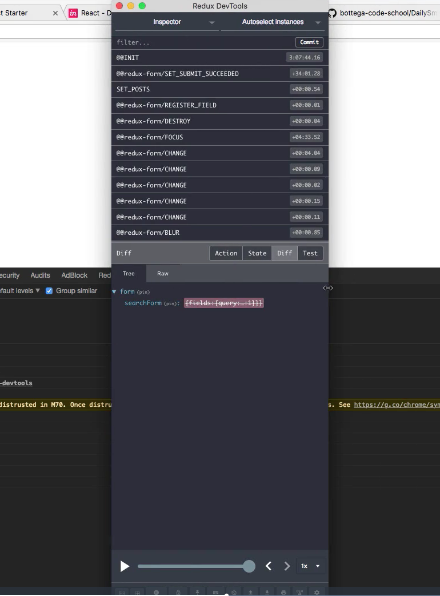
Task: Click the pause recording icon
Action: [x=156, y=592]
